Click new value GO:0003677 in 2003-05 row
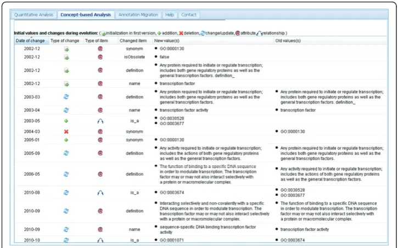The width and height of the screenshot is (398, 248). point(172,123)
